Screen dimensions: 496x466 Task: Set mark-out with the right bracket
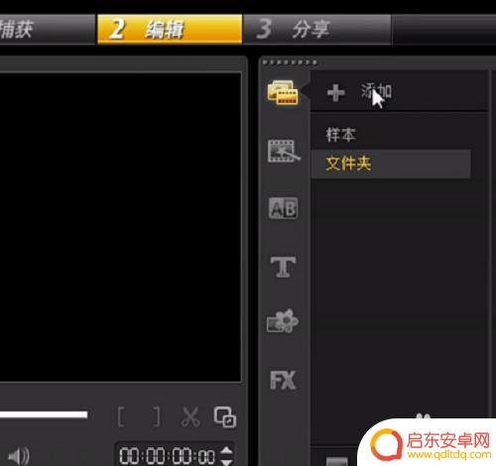(x=157, y=417)
